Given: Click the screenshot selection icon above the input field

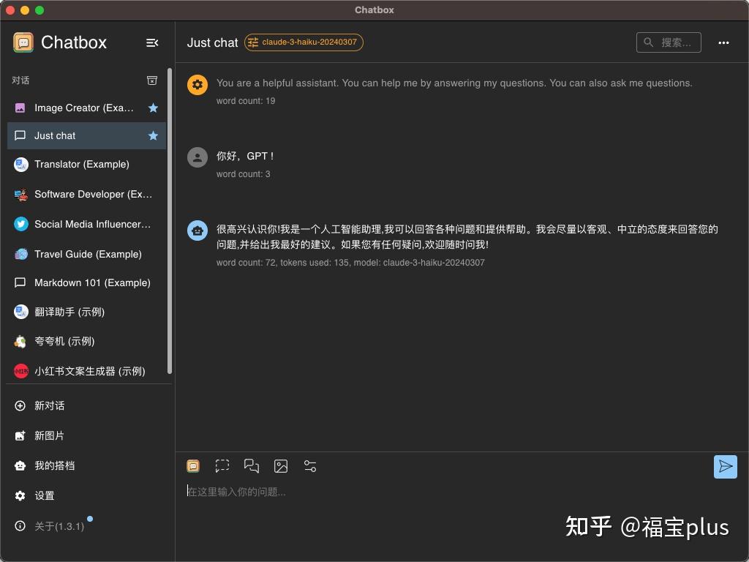Looking at the screenshot, I should 222,466.
